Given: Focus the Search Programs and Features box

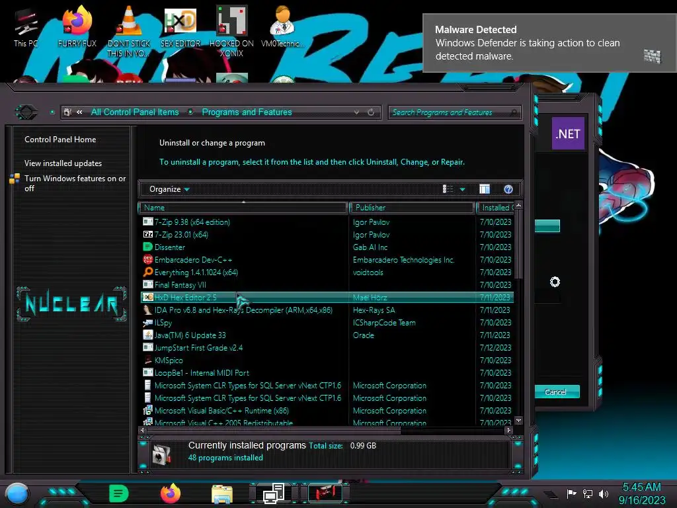Looking at the screenshot, I should tap(455, 112).
